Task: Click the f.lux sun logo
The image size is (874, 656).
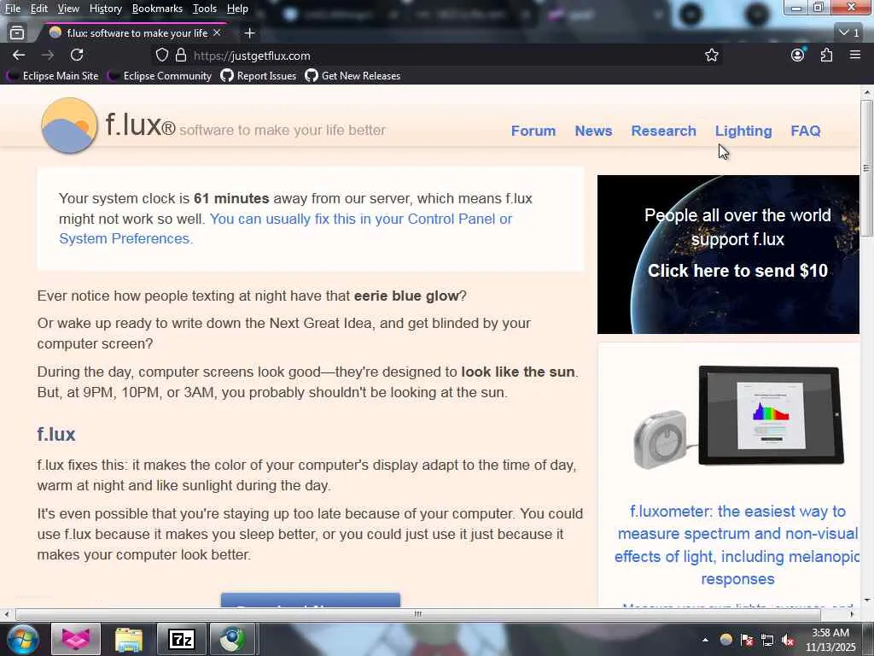Action: point(69,126)
